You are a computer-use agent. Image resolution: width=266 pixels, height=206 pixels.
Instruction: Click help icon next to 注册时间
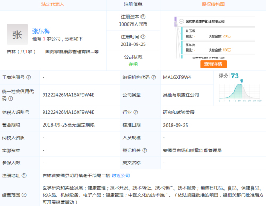point(143,37)
